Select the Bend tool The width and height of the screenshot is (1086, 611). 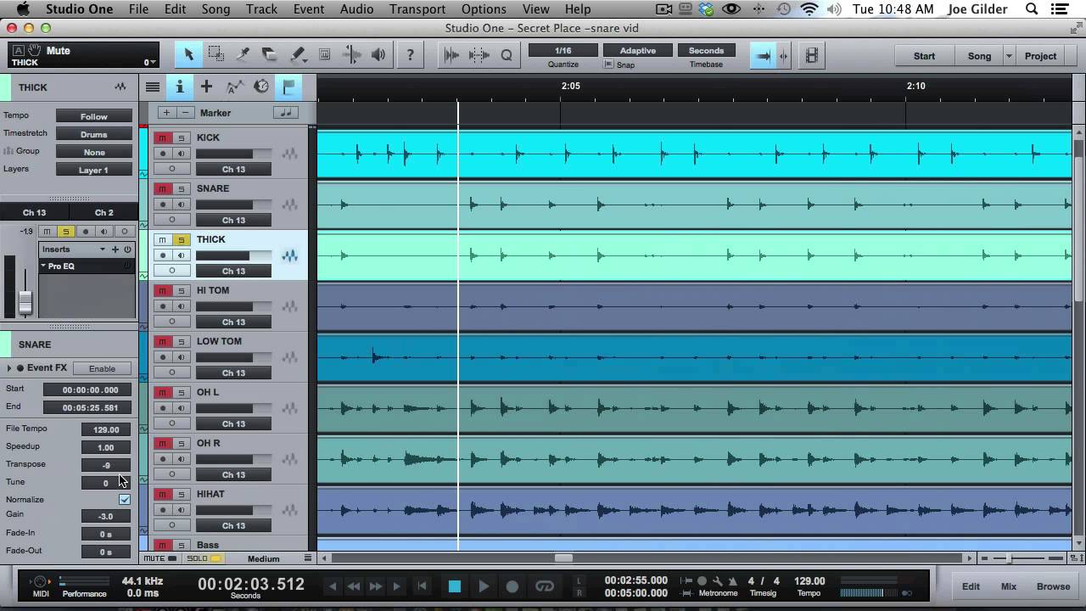click(351, 55)
